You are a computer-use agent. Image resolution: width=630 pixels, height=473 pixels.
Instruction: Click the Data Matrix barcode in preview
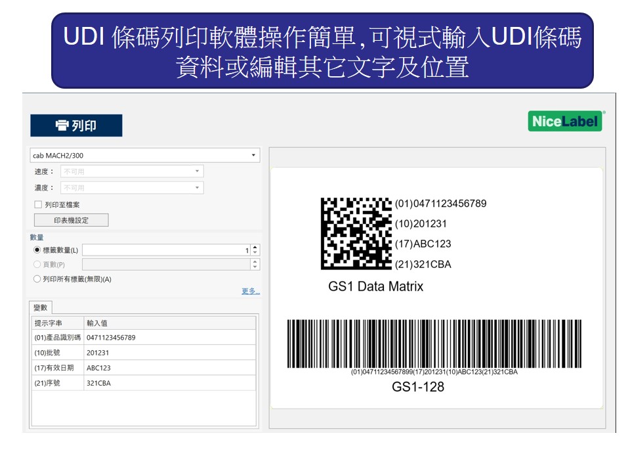[356, 233]
